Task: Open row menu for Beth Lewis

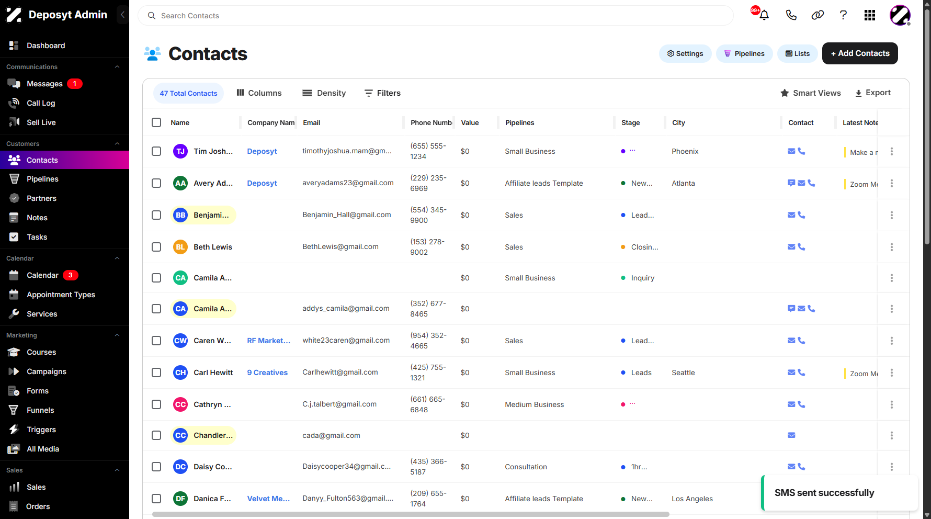Action: (x=892, y=247)
